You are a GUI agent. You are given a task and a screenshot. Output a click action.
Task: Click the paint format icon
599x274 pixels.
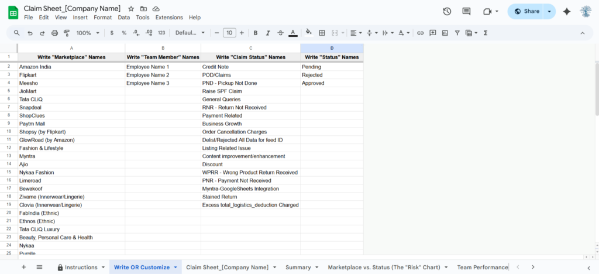click(x=66, y=33)
